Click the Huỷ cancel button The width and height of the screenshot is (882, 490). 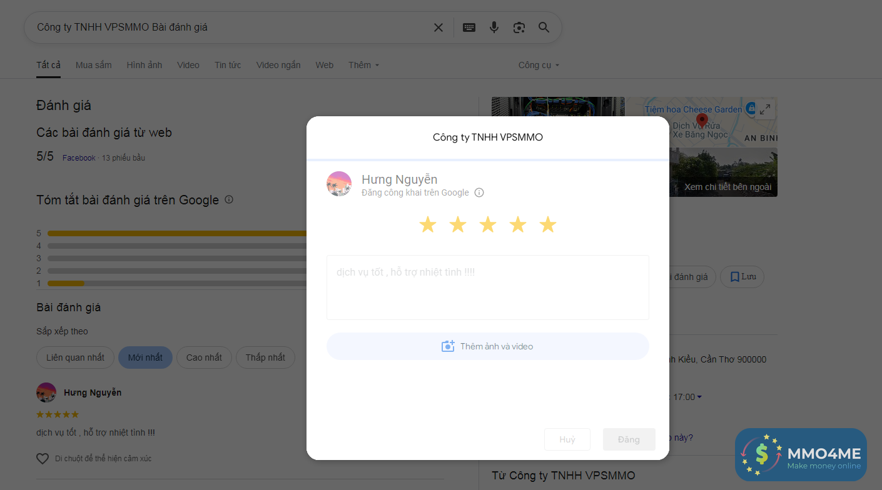point(567,439)
